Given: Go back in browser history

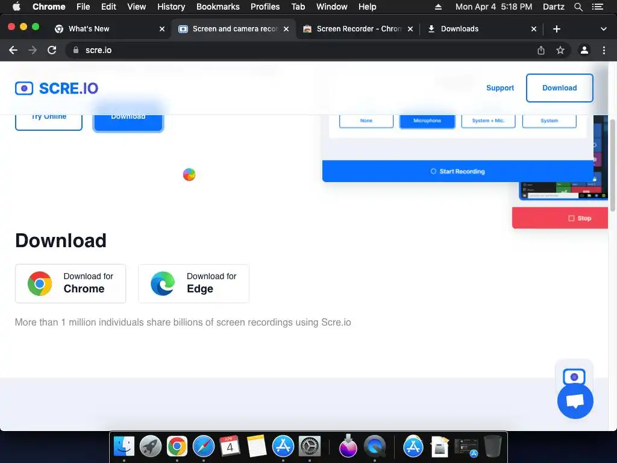Looking at the screenshot, I should (13, 50).
